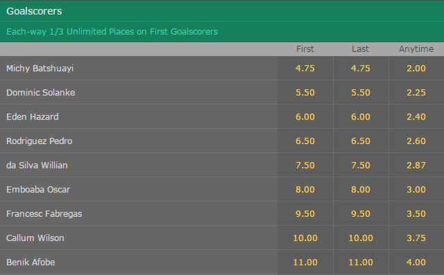The image size is (444, 275).
Task: Select Francesc Fabregas anytime odds 3.50
Action: (x=416, y=214)
